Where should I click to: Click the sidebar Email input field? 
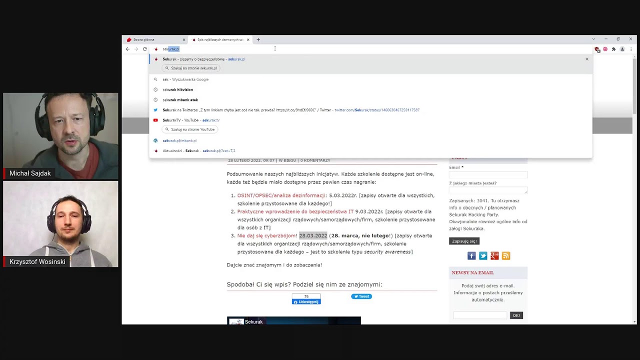click(488, 174)
